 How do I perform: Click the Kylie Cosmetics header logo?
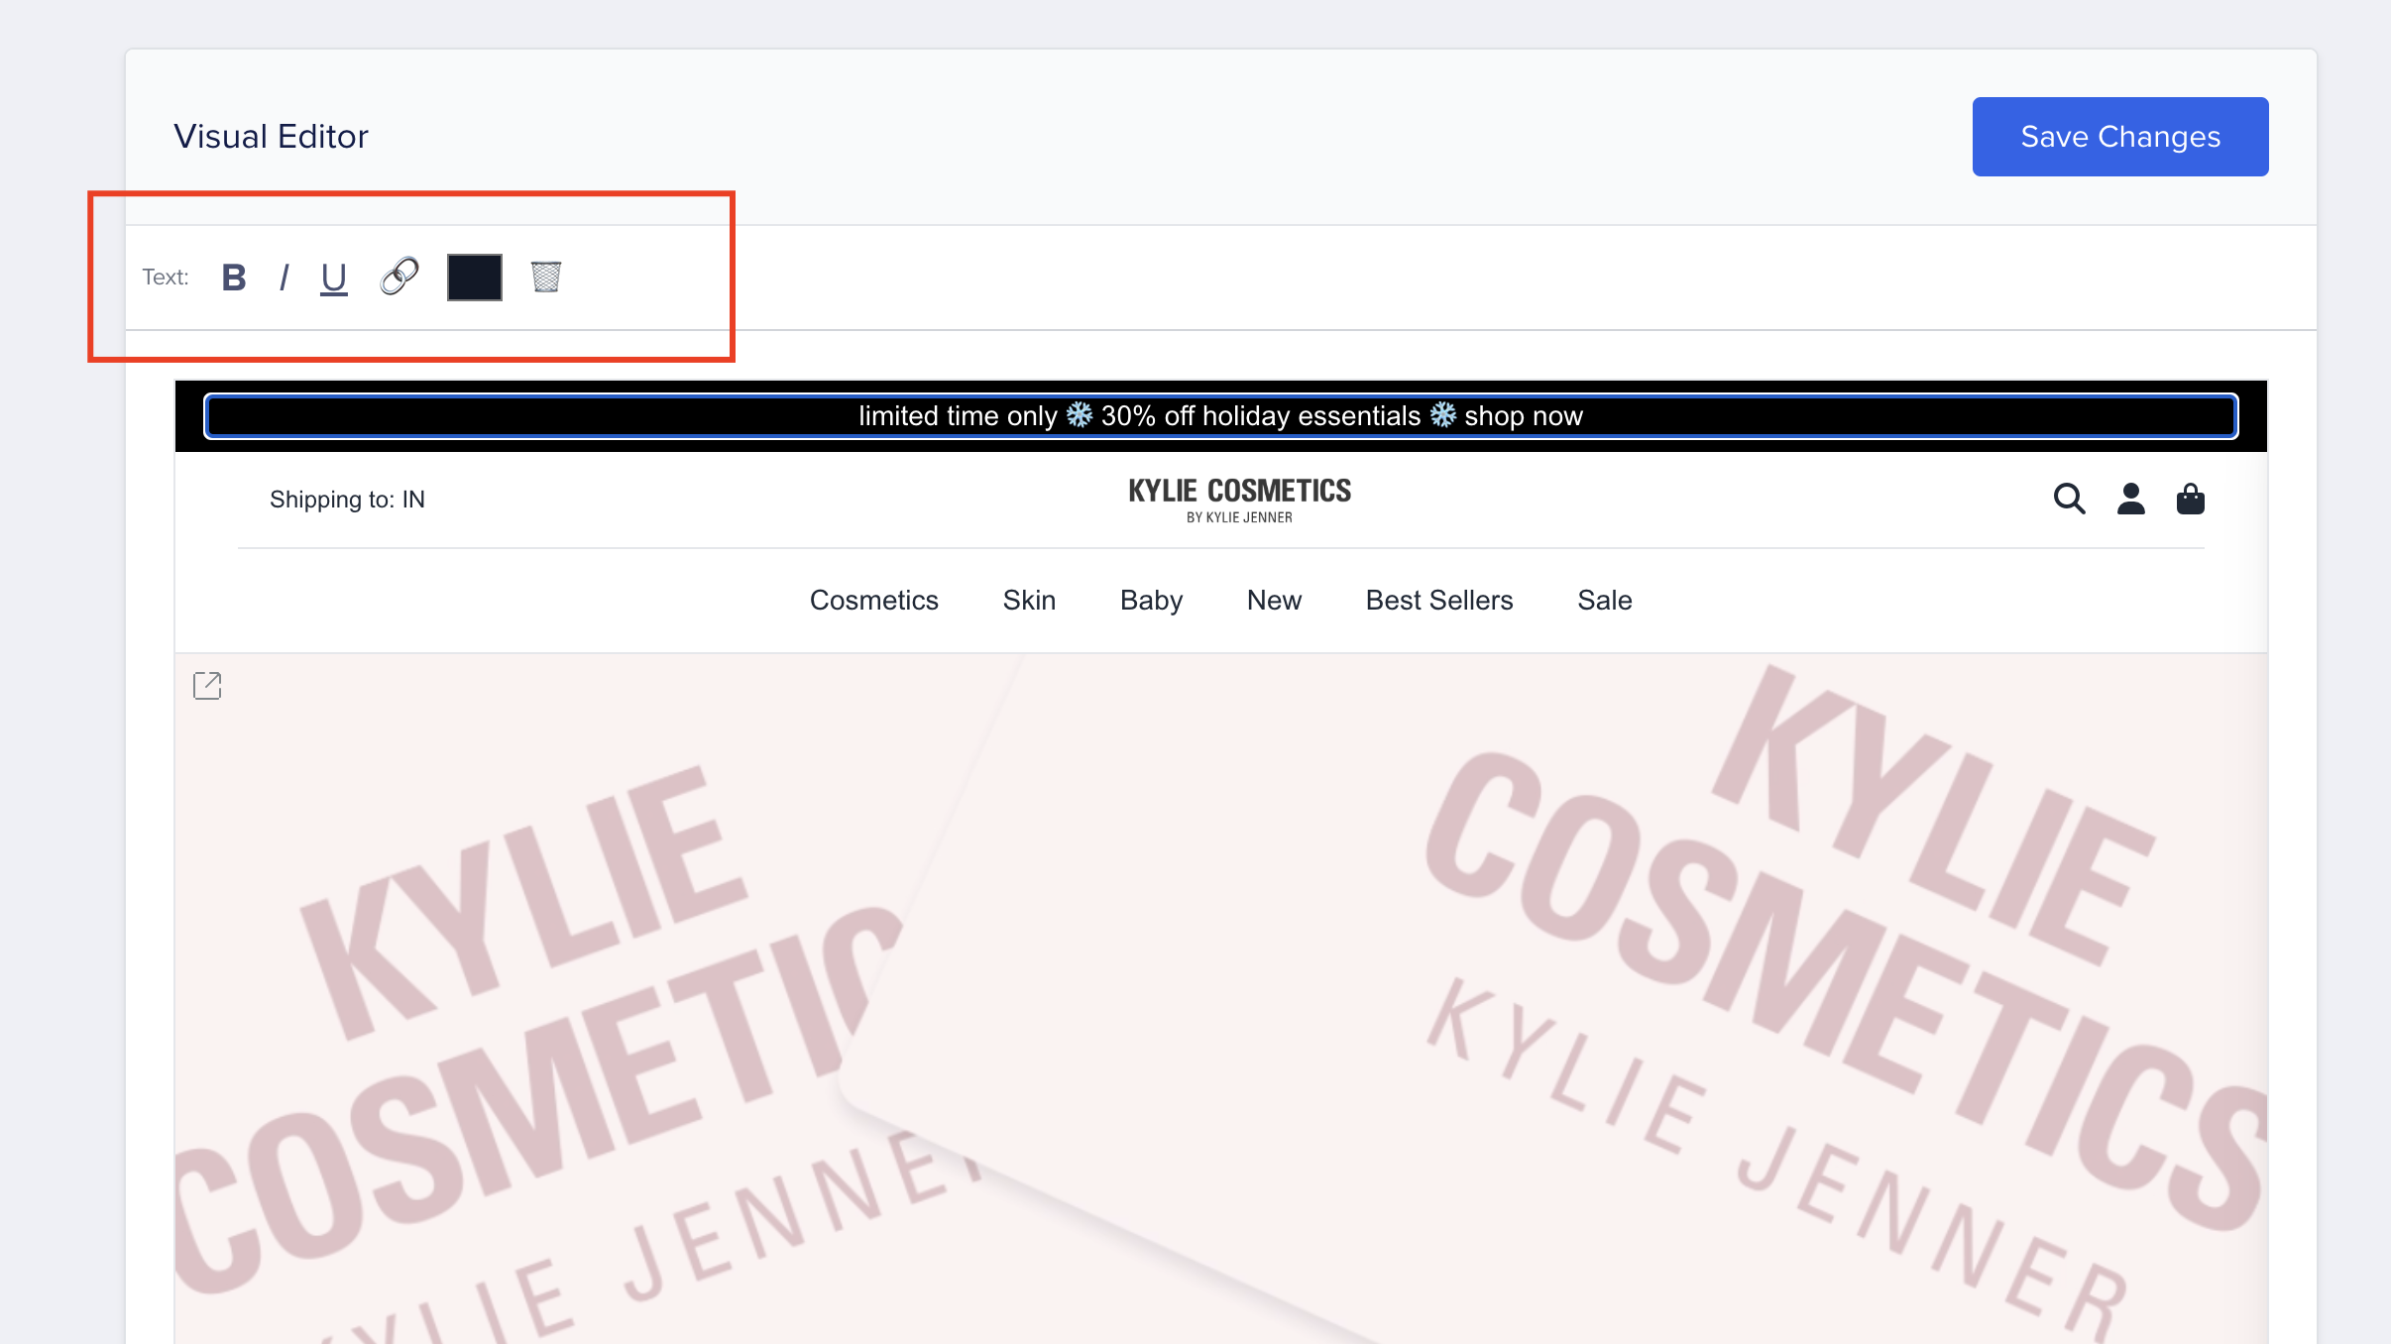click(x=1240, y=500)
